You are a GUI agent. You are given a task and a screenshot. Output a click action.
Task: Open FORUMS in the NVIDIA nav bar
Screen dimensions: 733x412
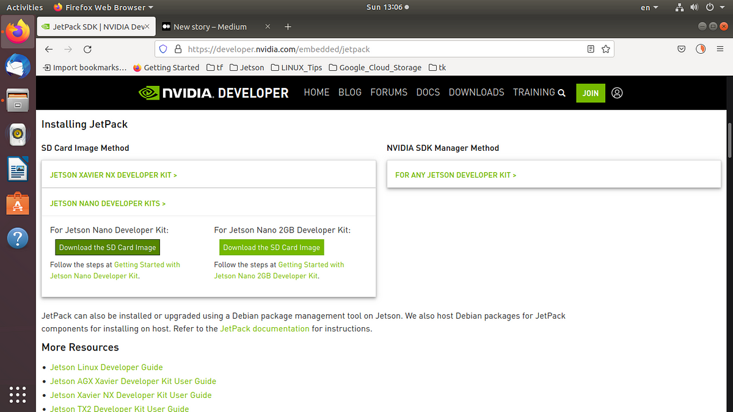click(x=388, y=92)
